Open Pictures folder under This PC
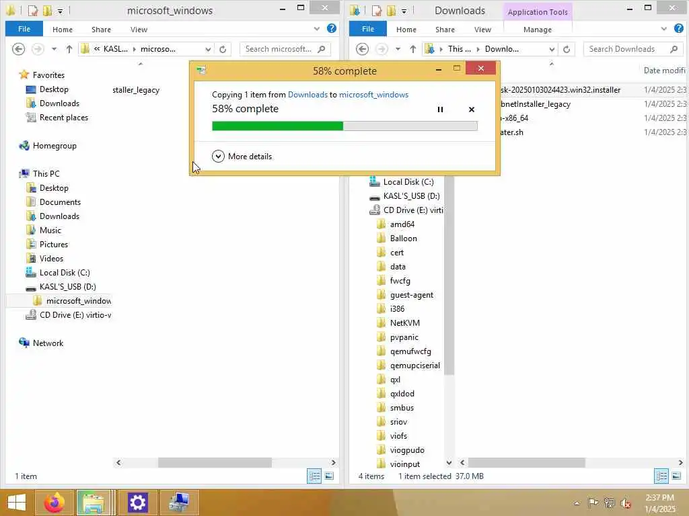 [x=48, y=245]
